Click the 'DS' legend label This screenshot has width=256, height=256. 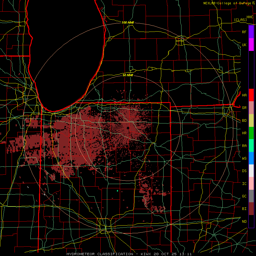[244, 171]
